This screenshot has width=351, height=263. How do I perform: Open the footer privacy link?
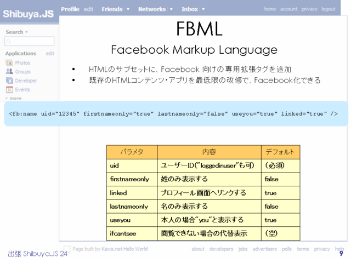click(x=322, y=249)
